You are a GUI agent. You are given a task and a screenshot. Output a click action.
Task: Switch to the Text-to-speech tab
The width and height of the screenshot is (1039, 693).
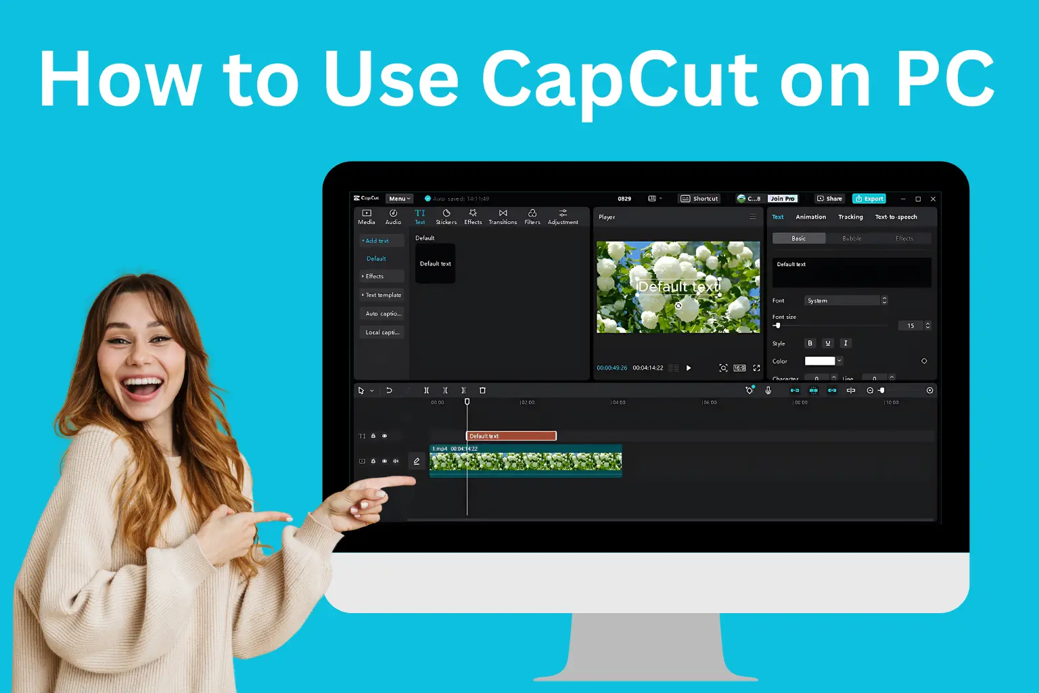(896, 217)
